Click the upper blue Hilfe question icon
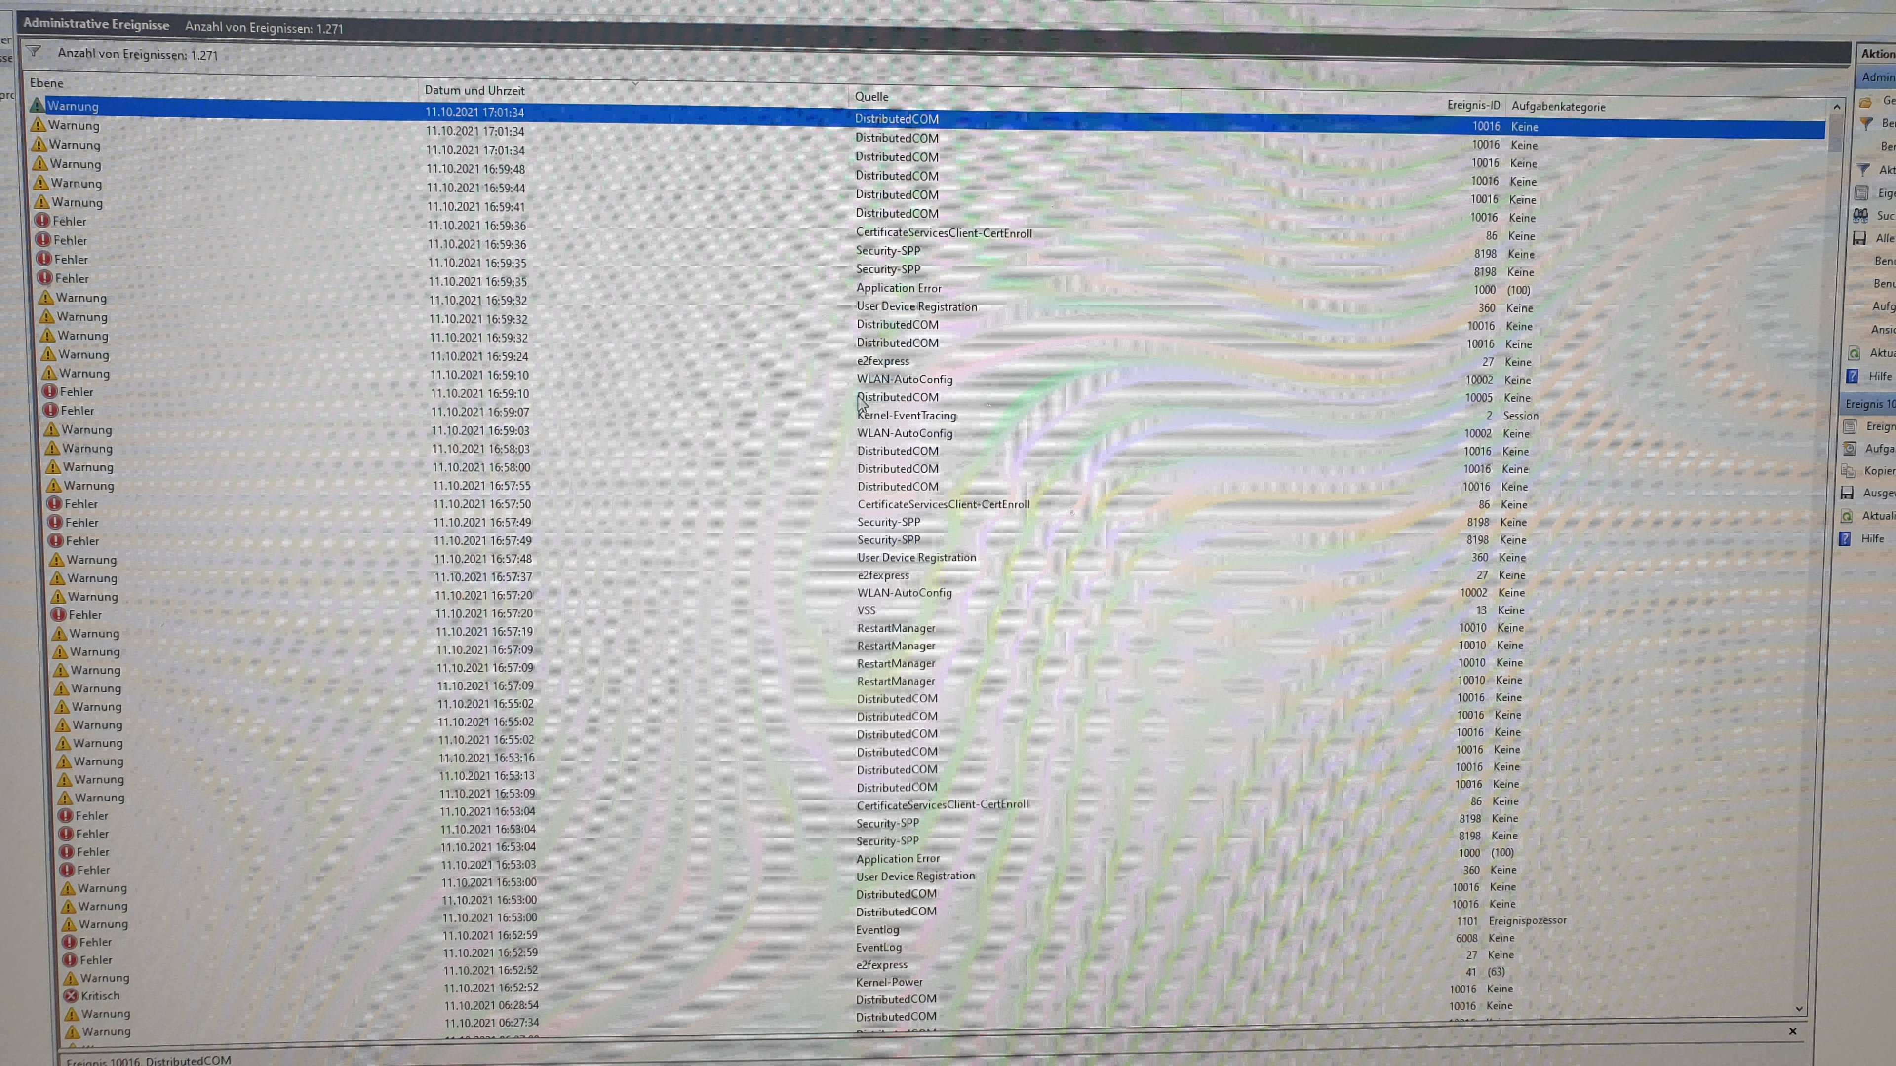The width and height of the screenshot is (1896, 1066). [1853, 377]
